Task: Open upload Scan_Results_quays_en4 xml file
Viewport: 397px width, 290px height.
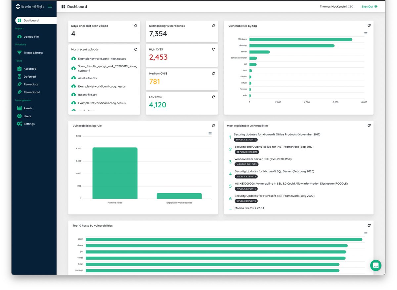Action: (x=108, y=68)
